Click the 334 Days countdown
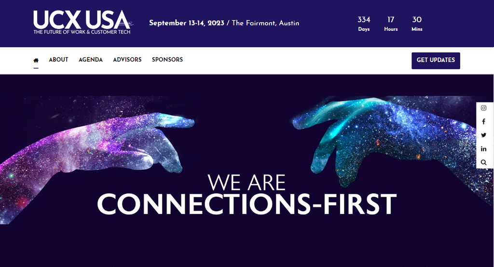 pyautogui.click(x=364, y=24)
